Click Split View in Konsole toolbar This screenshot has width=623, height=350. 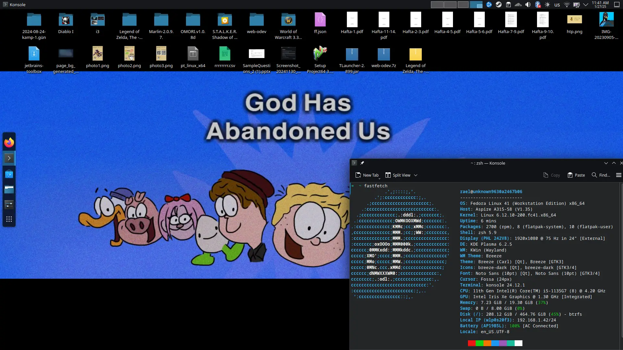coord(398,175)
